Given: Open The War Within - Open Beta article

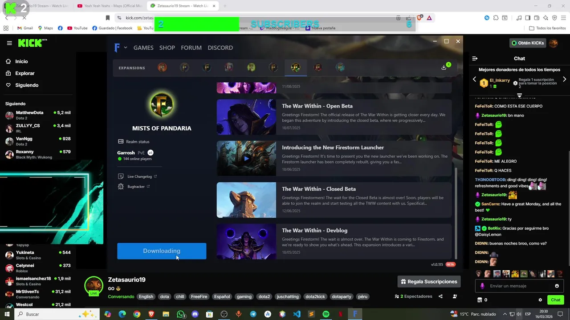Looking at the screenshot, I should (x=334, y=116).
